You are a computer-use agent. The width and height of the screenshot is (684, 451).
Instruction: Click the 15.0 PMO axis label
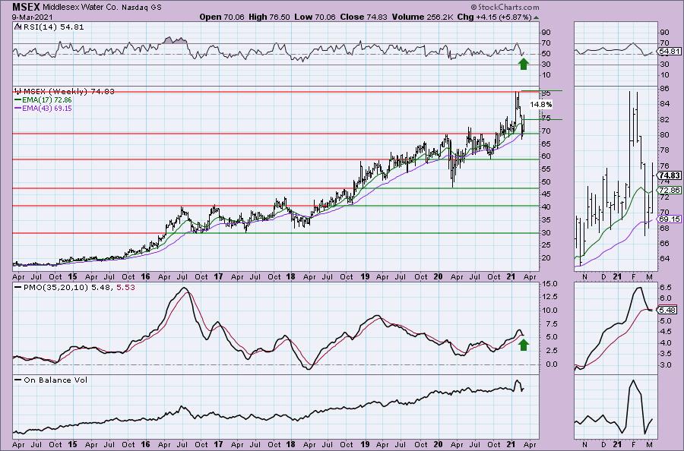(x=549, y=284)
